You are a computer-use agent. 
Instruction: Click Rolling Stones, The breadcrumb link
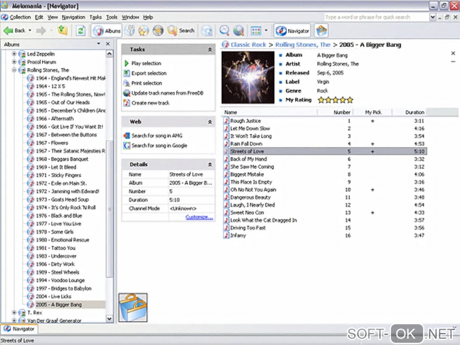303,45
